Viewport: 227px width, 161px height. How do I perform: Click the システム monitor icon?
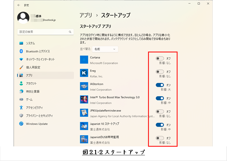point(21,43)
